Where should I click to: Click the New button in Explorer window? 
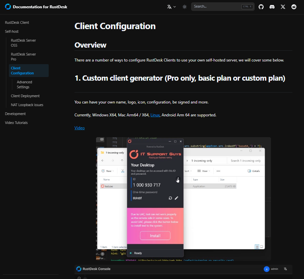pos(108,171)
